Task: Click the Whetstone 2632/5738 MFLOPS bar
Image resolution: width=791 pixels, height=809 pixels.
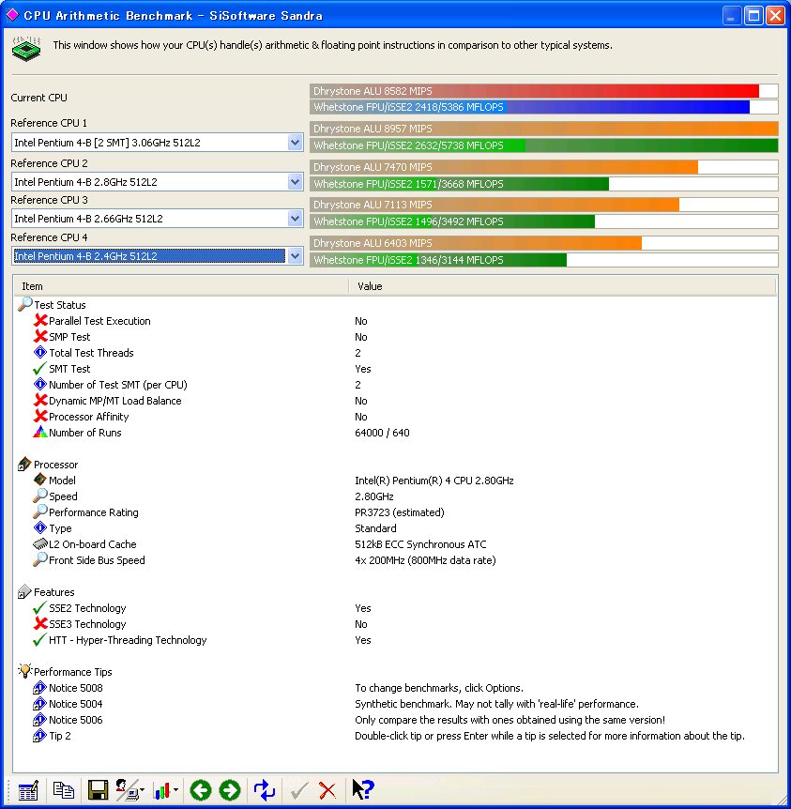Action: click(x=544, y=145)
